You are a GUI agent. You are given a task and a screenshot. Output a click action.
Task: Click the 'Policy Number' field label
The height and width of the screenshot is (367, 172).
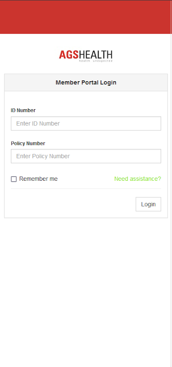[28, 143]
